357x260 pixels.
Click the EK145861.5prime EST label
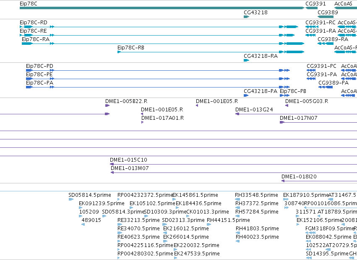click(x=195, y=195)
